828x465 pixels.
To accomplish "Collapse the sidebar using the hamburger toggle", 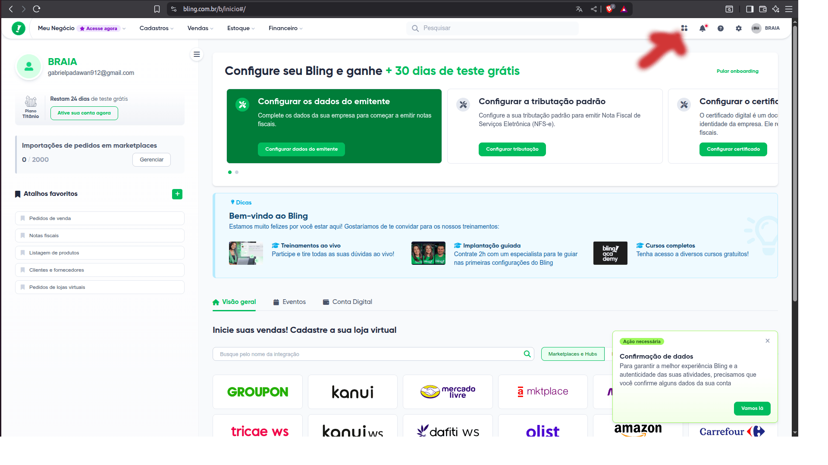I will (x=197, y=55).
